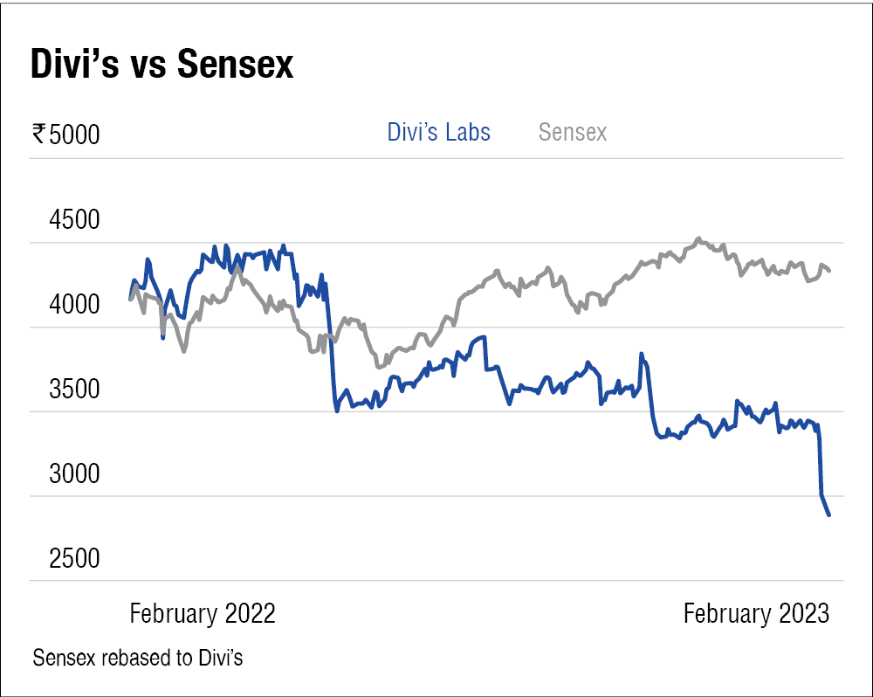
Task: Click the year 2023 in the x-axis label
Action: pyautogui.click(x=803, y=613)
